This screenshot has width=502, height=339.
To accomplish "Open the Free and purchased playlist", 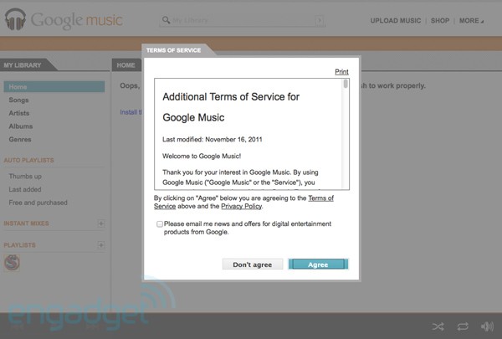I will pyautogui.click(x=38, y=203).
